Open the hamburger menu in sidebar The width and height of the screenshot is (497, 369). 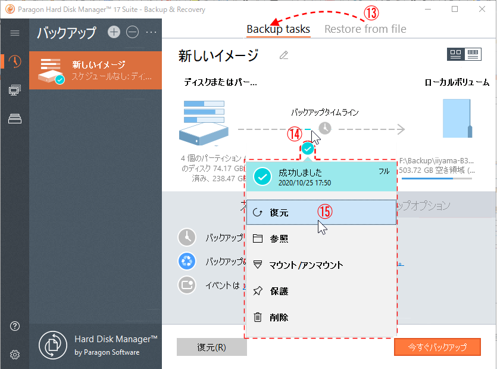pyautogui.click(x=15, y=33)
